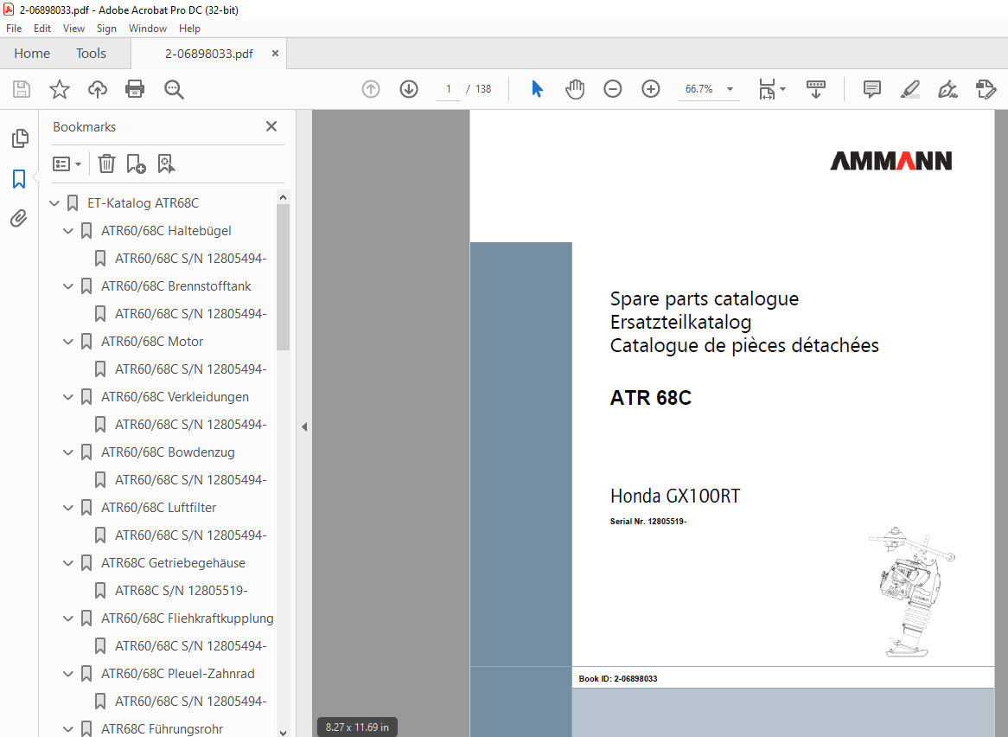Click the scrolling mode icon
This screenshot has width=1008, height=737.
coord(816,89)
